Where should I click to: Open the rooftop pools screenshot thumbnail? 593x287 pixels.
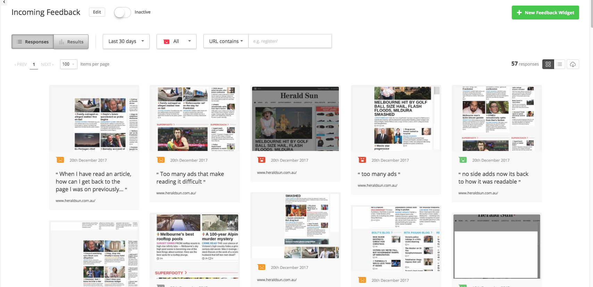195,246
